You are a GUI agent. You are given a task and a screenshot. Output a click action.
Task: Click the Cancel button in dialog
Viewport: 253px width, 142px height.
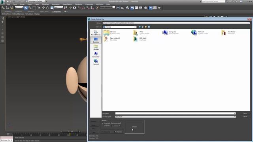tap(245, 117)
